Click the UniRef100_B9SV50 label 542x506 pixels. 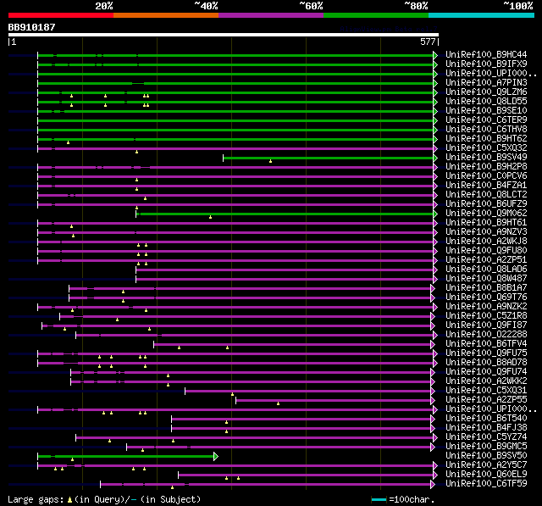click(486, 456)
